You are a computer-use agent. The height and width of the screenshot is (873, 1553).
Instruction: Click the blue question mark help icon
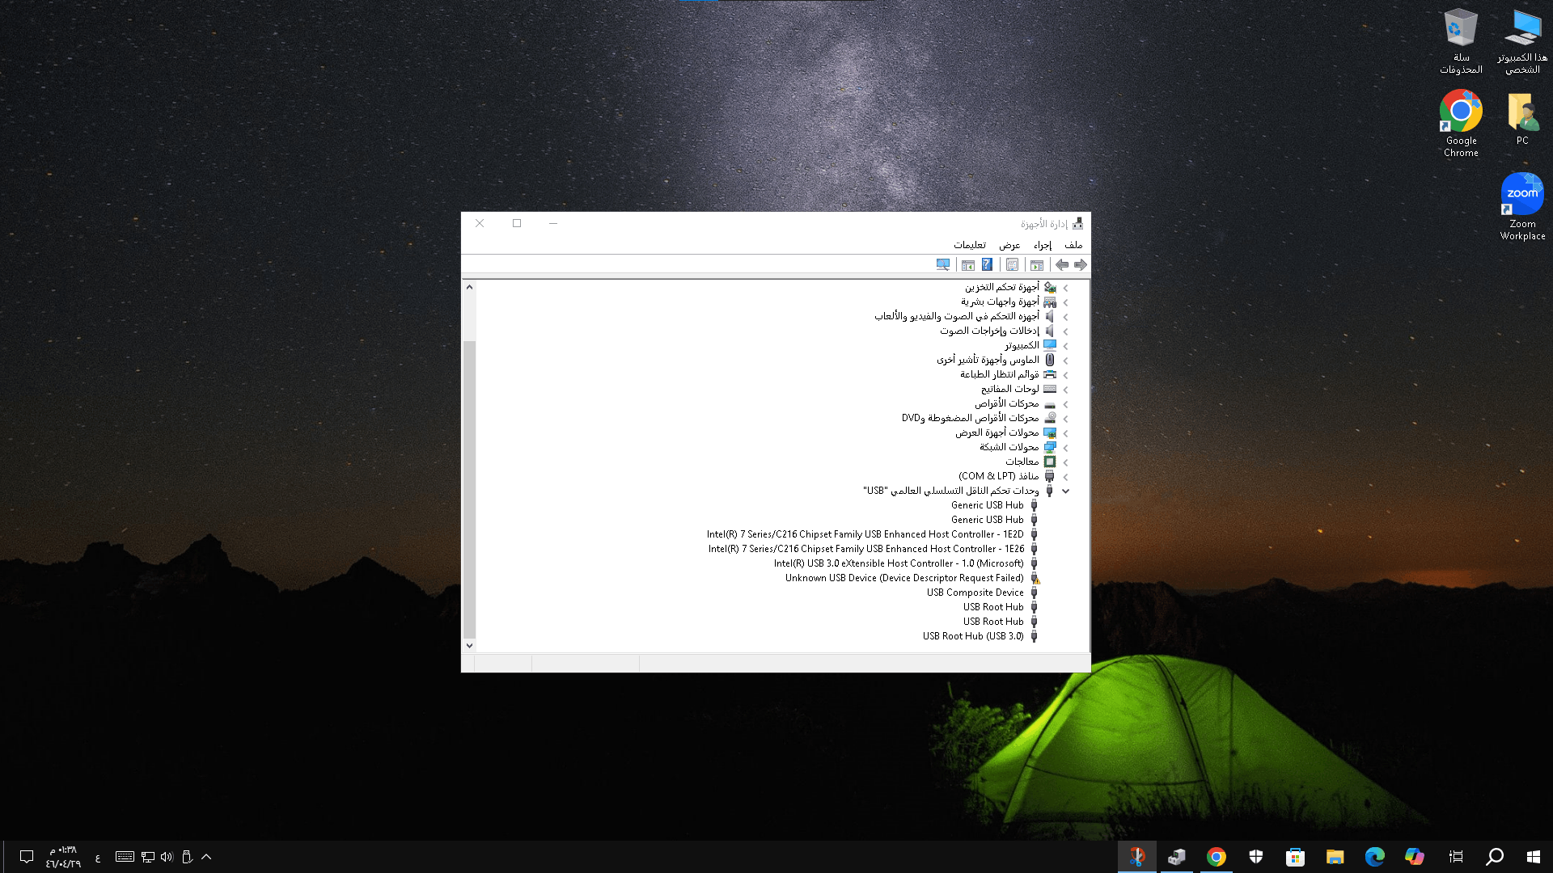tap(987, 264)
